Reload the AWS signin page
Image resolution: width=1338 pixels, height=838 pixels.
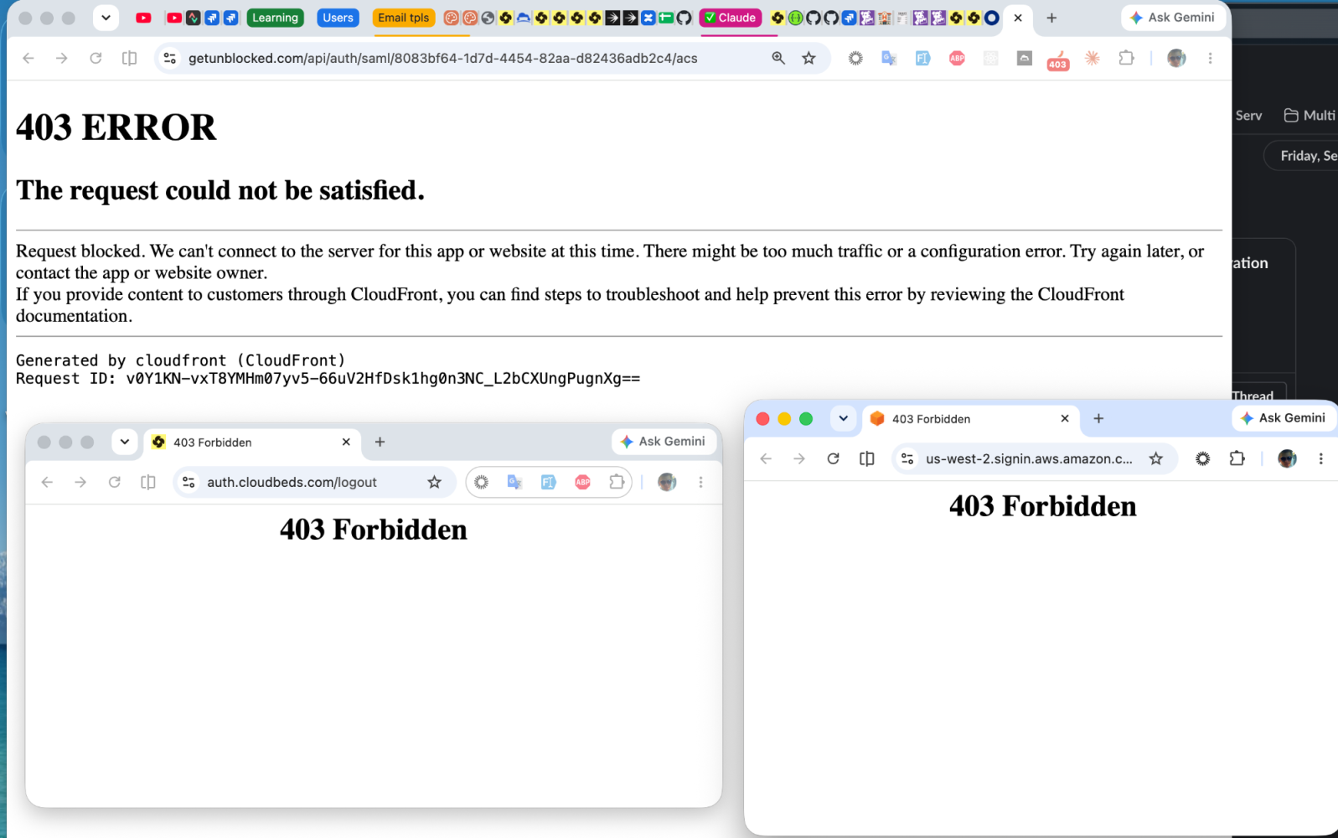tap(833, 458)
